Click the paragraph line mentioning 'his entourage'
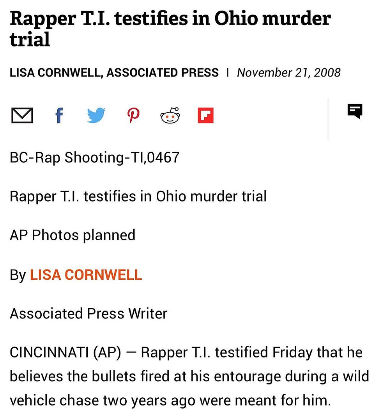The width and height of the screenshot is (382, 418). point(189,377)
